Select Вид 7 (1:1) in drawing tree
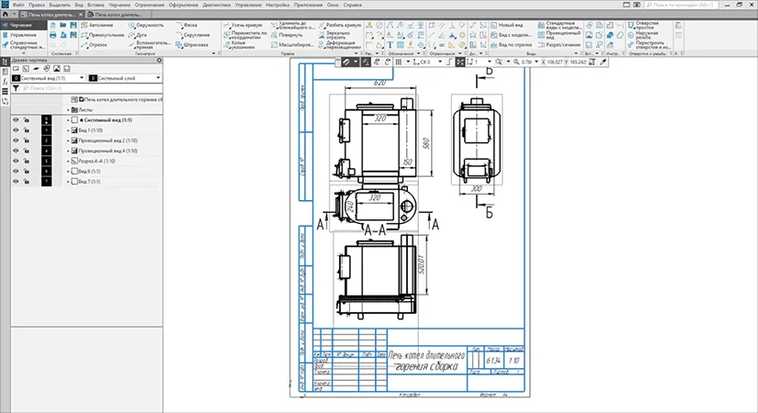 pyautogui.click(x=87, y=181)
